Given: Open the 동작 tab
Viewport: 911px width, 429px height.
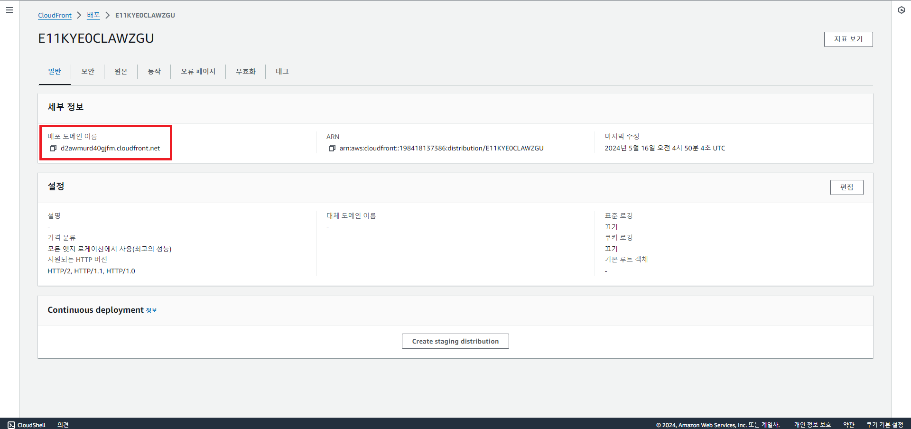Looking at the screenshot, I should pos(154,71).
